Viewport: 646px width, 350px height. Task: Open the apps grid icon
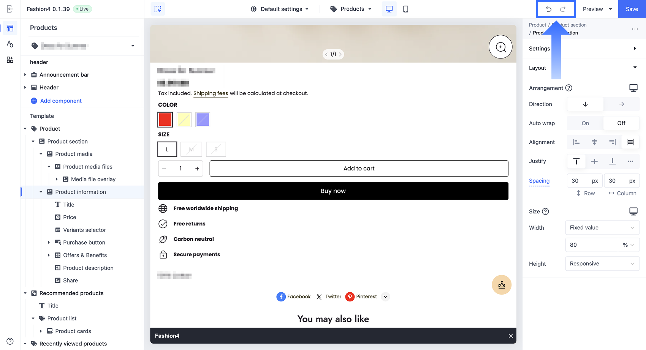(x=10, y=60)
